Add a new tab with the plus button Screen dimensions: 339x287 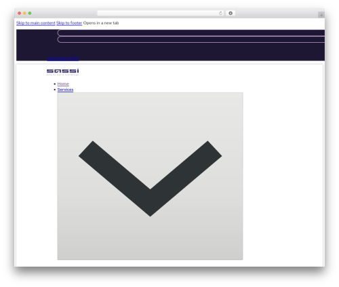pos(321,15)
